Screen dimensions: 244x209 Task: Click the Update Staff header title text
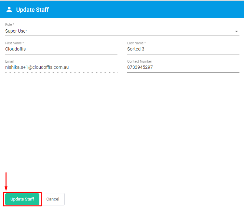pyautogui.click(x=32, y=10)
